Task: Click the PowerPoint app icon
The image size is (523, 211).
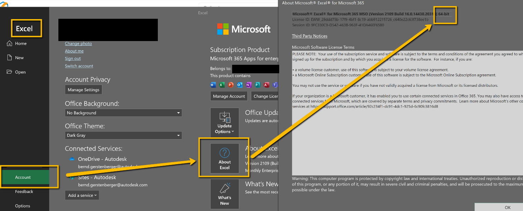Action: [230, 85]
